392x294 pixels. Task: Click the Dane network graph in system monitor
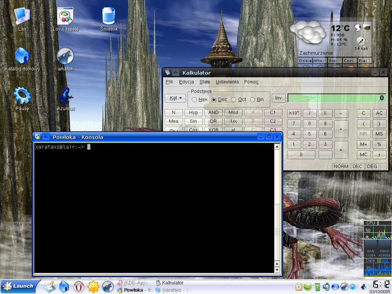tap(378, 269)
